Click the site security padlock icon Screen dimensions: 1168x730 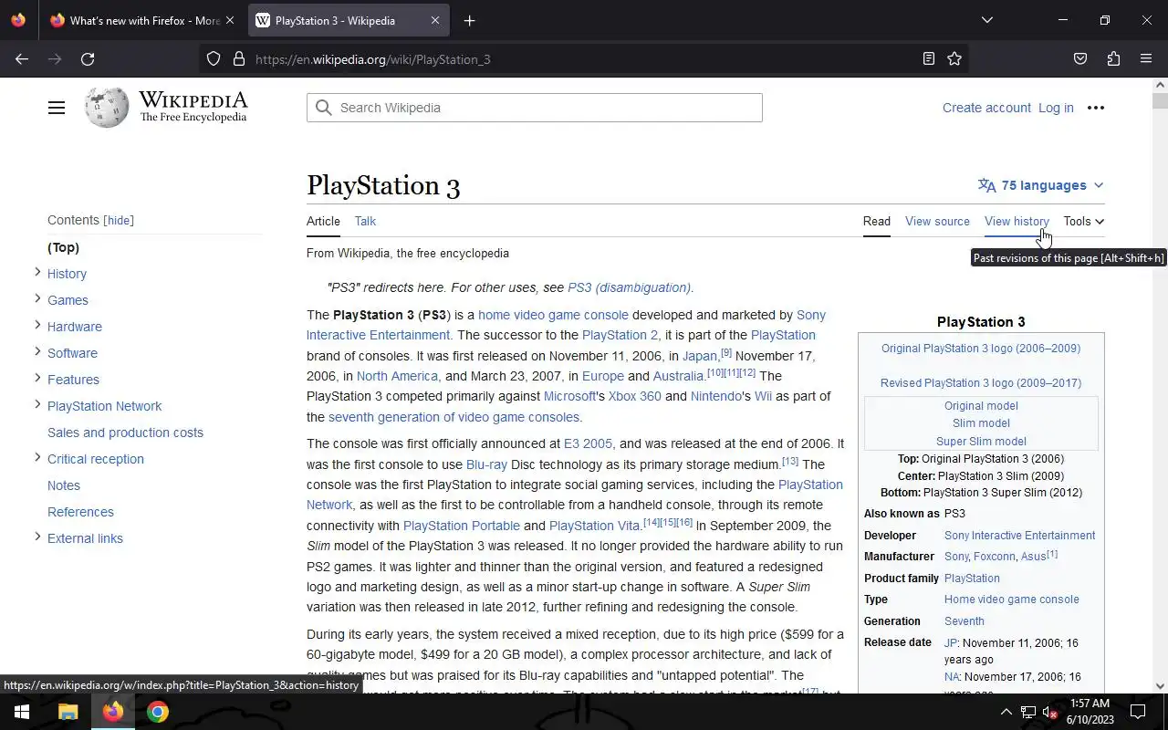(x=239, y=59)
